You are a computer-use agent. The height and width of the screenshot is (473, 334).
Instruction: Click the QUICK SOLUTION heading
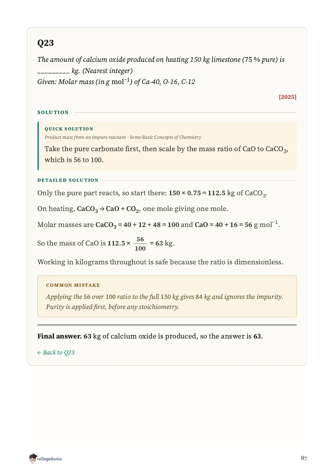point(69,129)
